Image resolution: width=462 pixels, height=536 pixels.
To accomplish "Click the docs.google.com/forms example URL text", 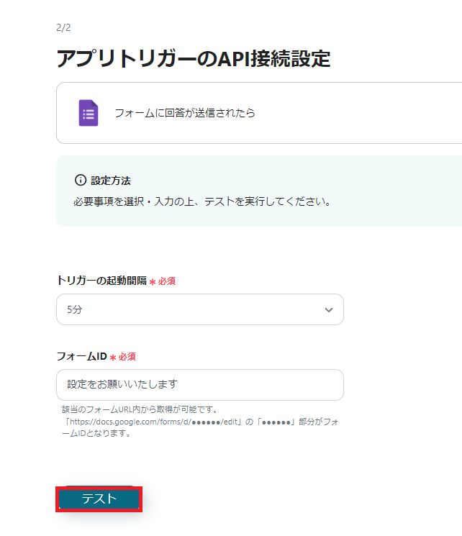I will pyautogui.click(x=153, y=422).
